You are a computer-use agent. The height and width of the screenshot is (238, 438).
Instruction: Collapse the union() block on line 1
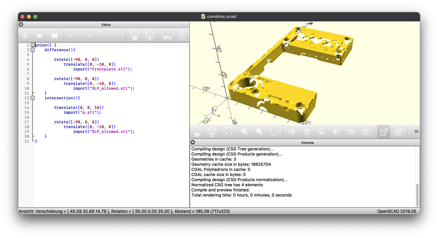33,45
